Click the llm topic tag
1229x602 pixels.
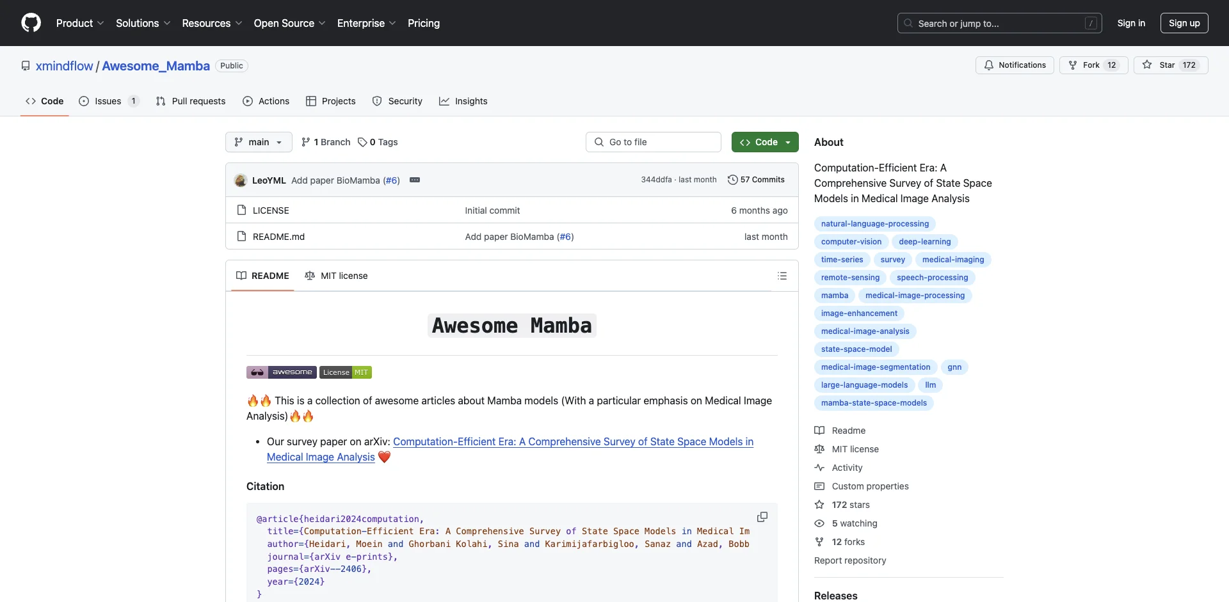[x=931, y=385]
